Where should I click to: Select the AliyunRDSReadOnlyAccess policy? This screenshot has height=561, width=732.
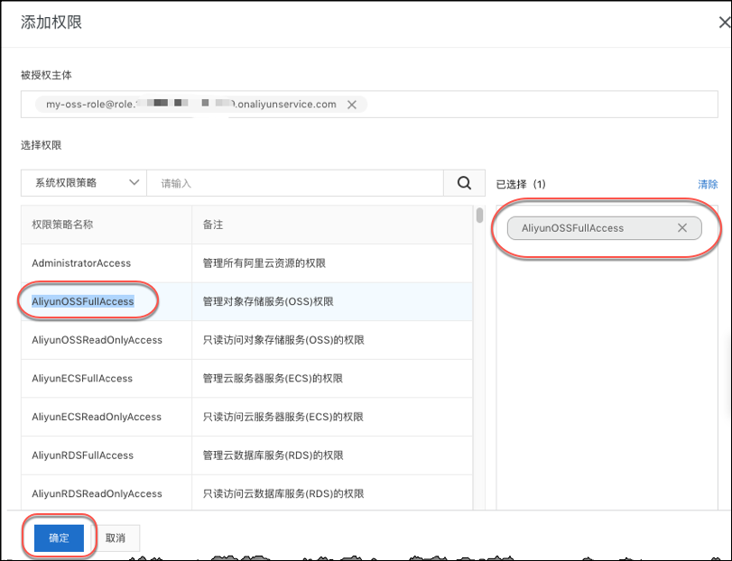coord(97,493)
